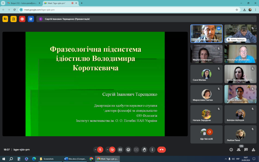The height and width of the screenshot is (162, 259).
Task: Raise your hand in the meeting
Action: [144, 150]
